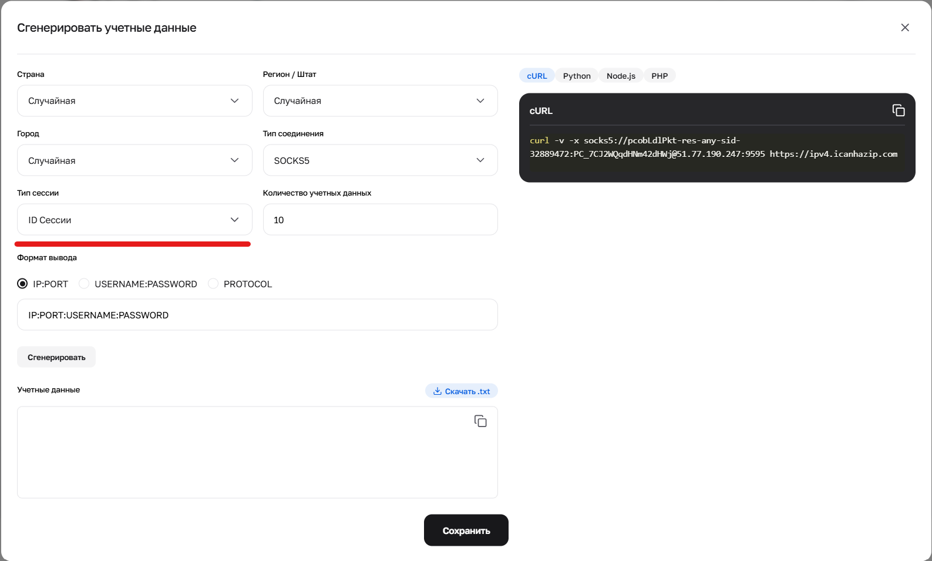Open the Город dropdown list
Viewport: 932px width, 561px height.
point(134,160)
